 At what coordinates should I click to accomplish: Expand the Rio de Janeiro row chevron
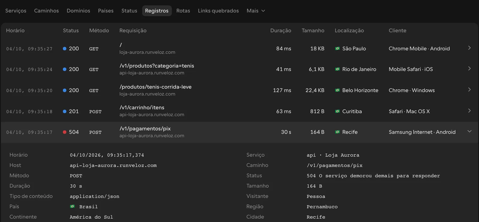tap(469, 69)
